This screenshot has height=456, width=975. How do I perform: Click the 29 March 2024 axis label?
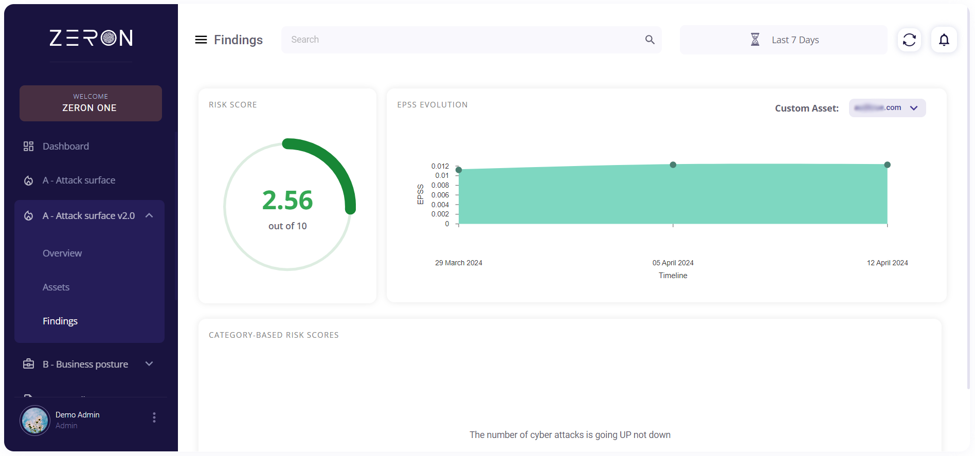(x=459, y=263)
